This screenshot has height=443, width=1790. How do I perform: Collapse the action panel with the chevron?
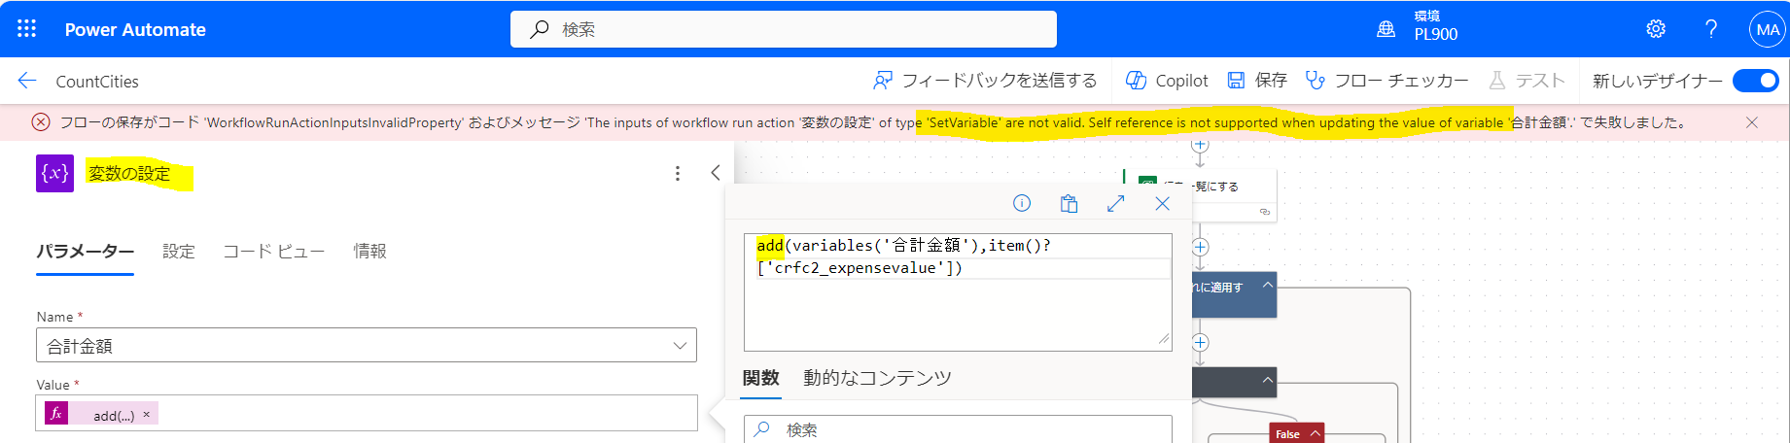(716, 173)
